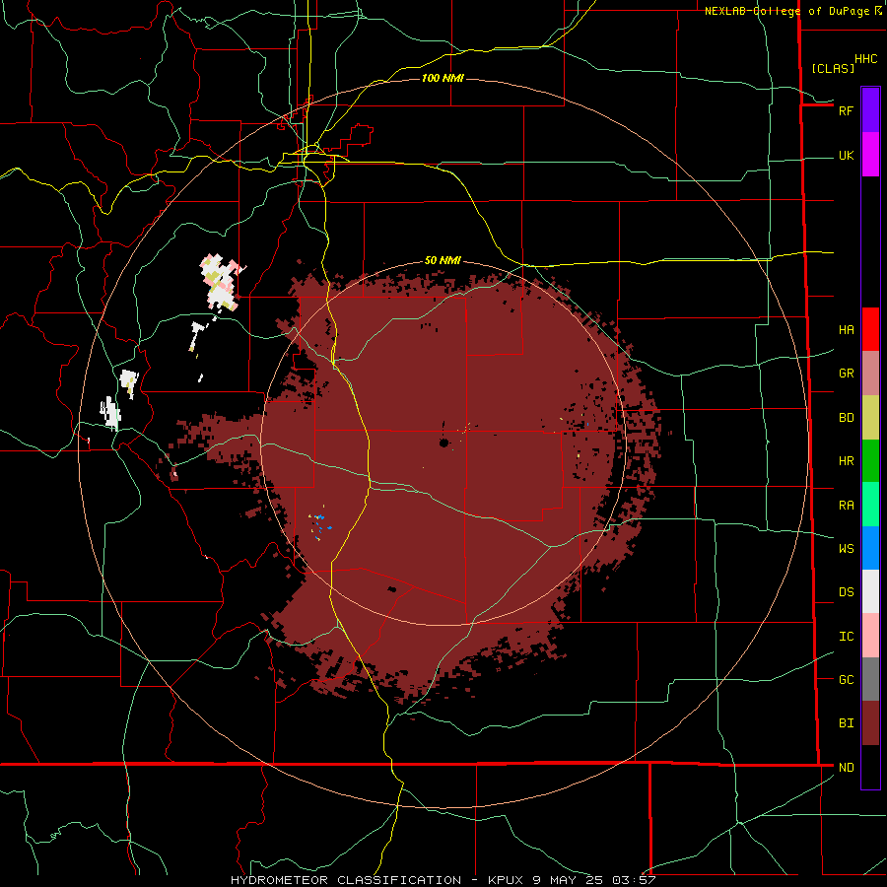Click the GR legend label
This screenshot has height=887, width=887.
point(846,374)
